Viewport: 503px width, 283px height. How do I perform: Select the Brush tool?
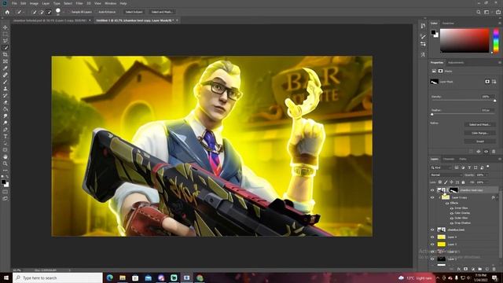(6, 82)
